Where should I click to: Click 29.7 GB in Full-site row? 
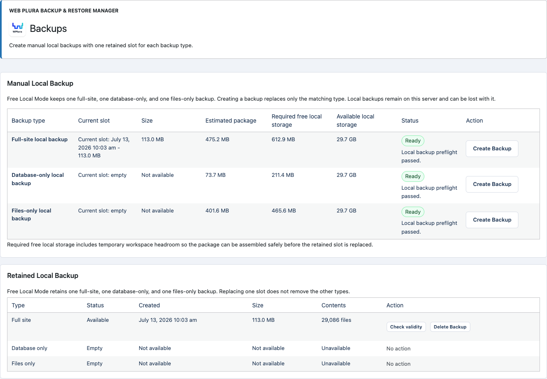click(346, 140)
